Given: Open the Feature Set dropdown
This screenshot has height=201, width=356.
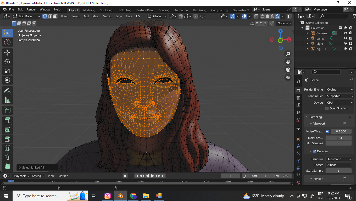Looking at the screenshot, I should point(340,96).
